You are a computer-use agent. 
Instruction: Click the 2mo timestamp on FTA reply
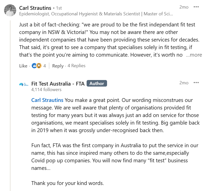click(184, 83)
